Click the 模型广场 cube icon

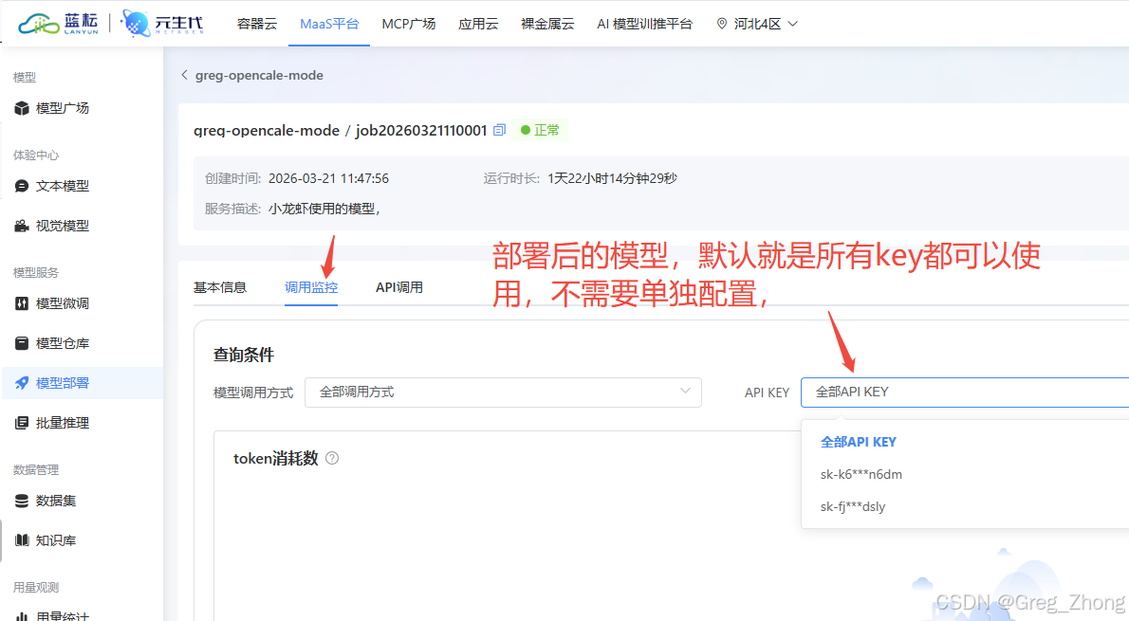click(22, 108)
